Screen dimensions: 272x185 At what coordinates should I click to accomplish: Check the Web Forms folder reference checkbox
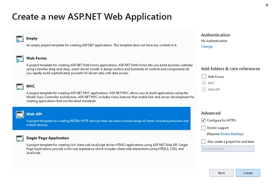[204, 77]
